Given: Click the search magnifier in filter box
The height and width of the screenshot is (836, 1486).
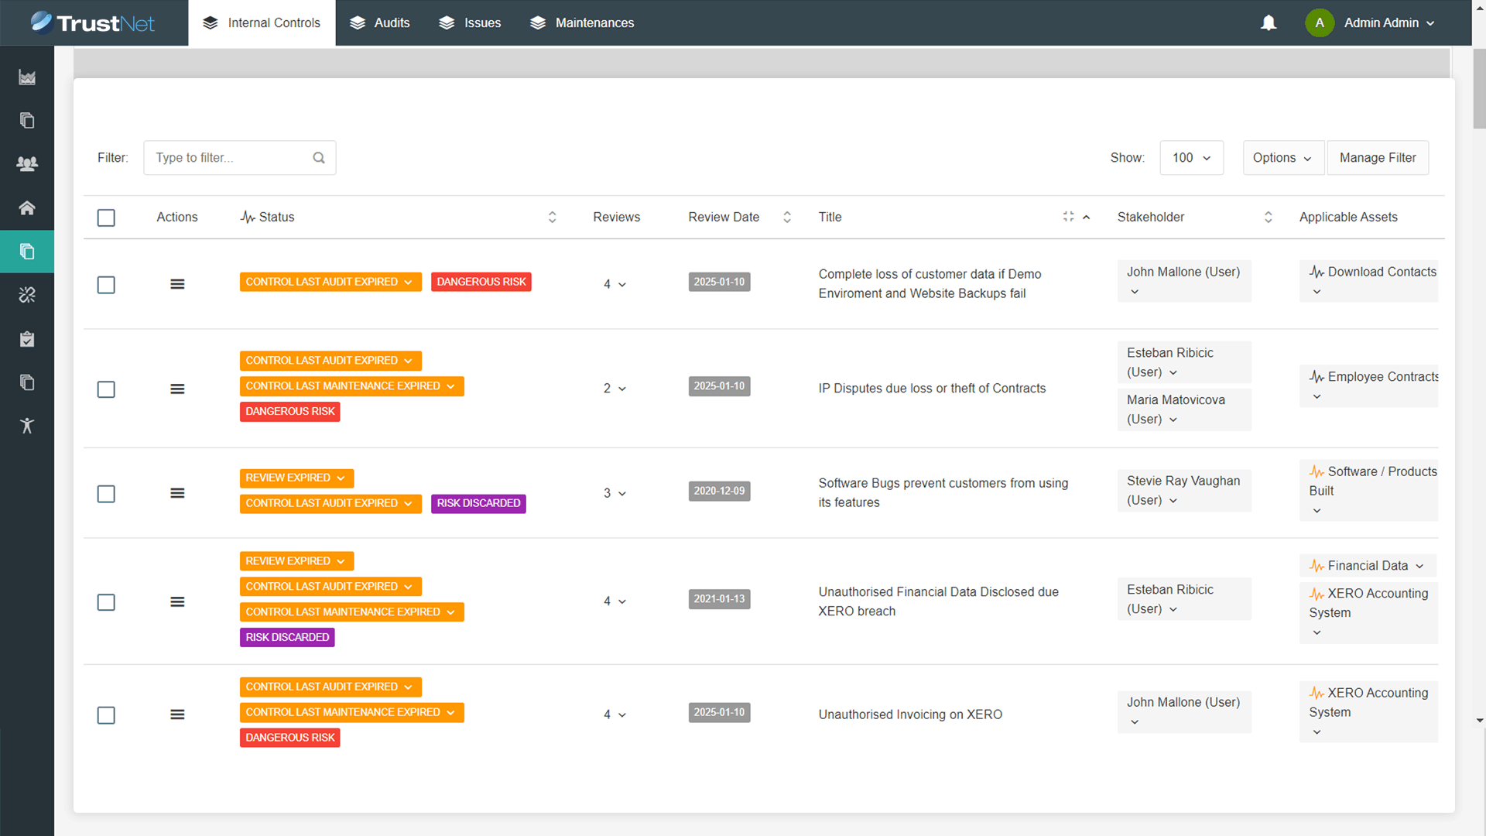Looking at the screenshot, I should point(319,158).
